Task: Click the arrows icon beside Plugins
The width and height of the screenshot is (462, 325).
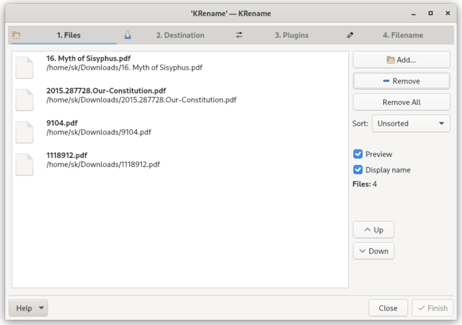Action: tap(239, 35)
